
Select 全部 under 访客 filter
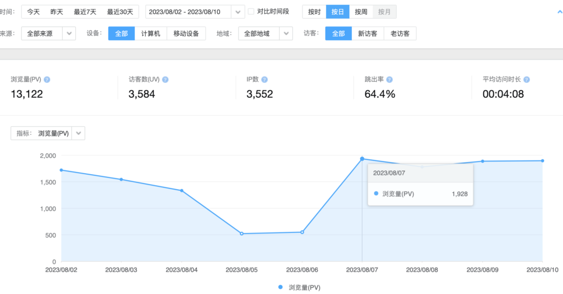click(338, 34)
